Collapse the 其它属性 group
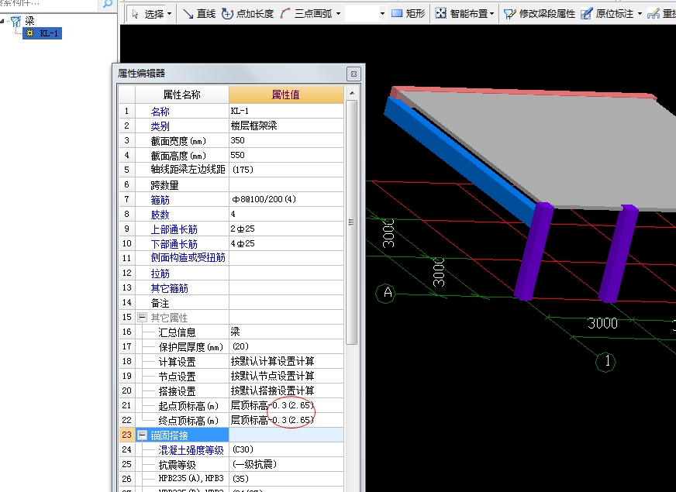 point(142,318)
